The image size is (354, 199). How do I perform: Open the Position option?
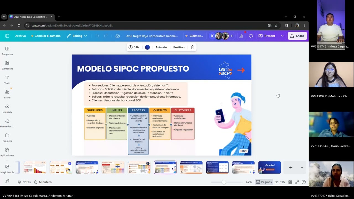tap(179, 47)
